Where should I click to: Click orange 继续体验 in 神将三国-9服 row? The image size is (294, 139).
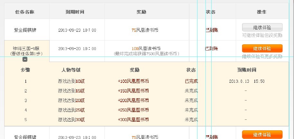pyautogui.click(x=262, y=48)
